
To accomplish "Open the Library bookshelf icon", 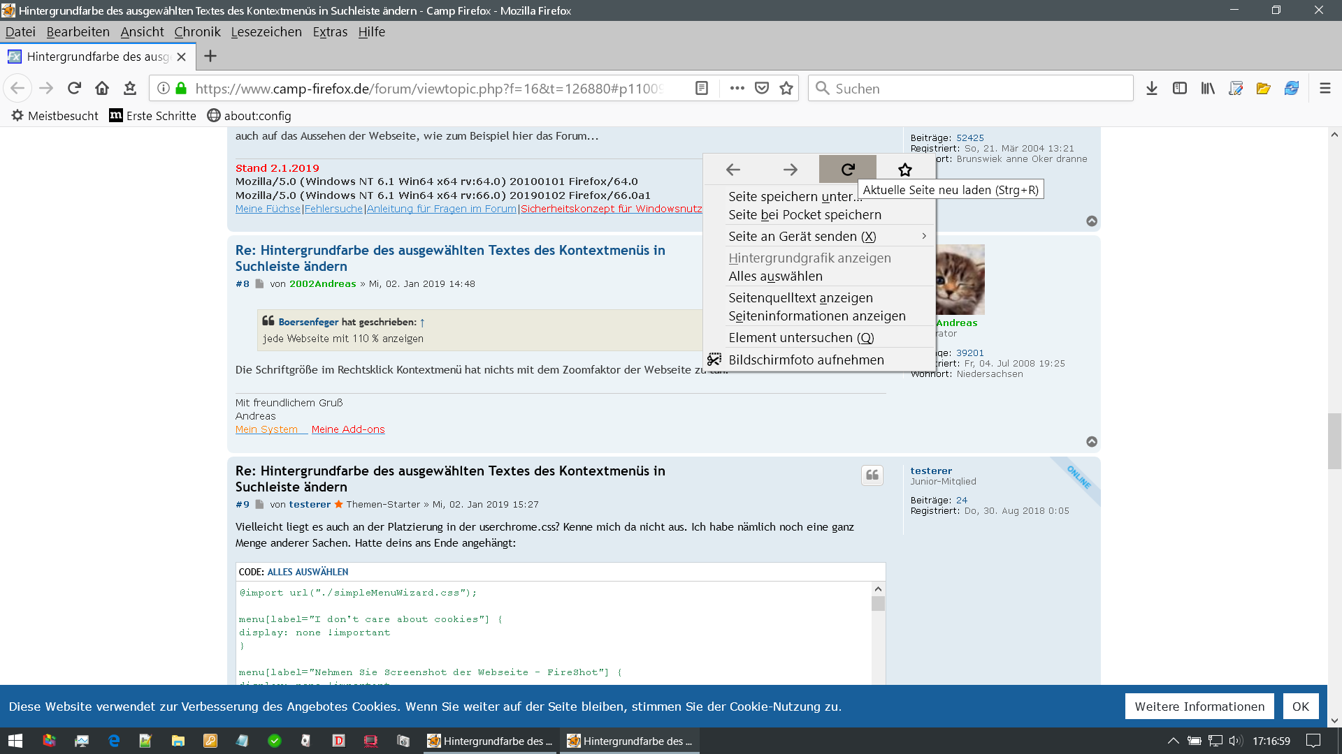I will [1208, 88].
